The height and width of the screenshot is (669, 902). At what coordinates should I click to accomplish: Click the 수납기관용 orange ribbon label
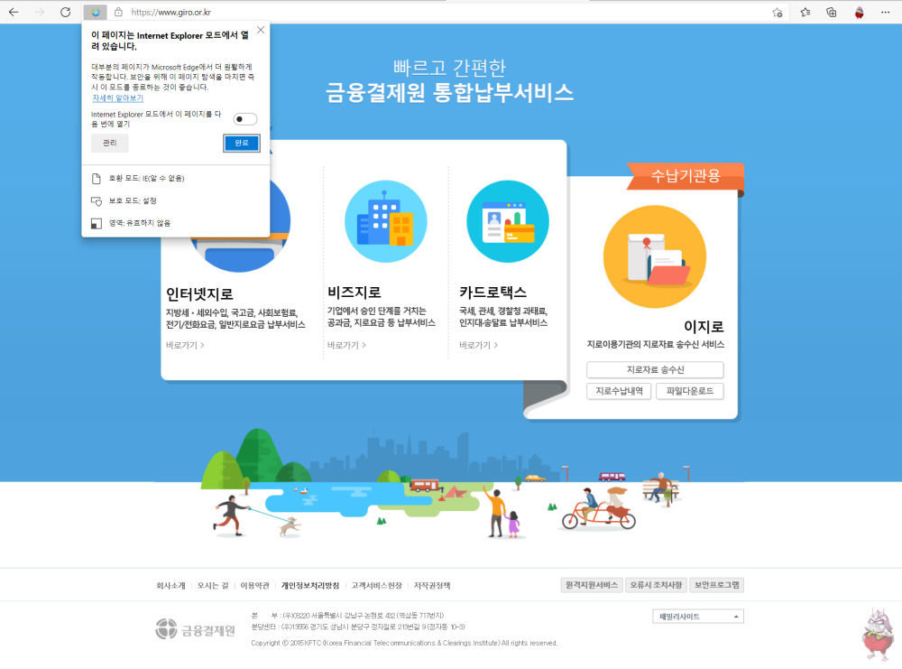(686, 175)
